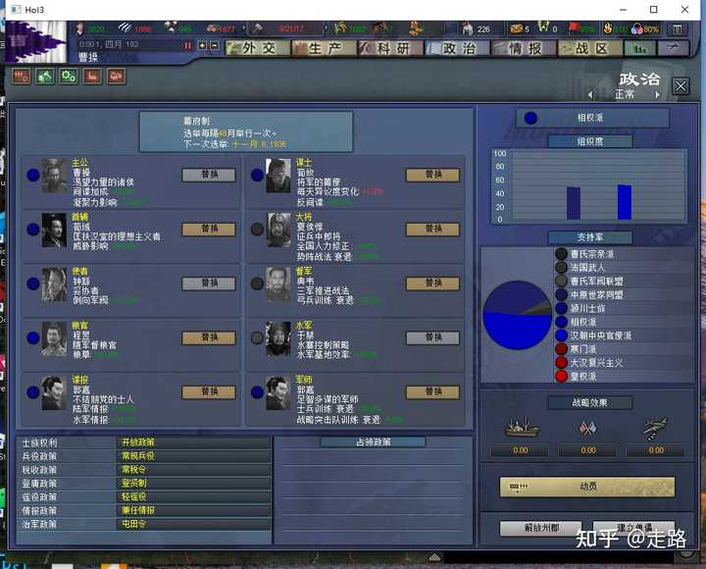
Task: Open the statistics bar-chart icon next to 战区
Action: tap(639, 48)
